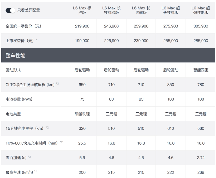Select the 磷酸铁锂 battery type cell
The width and height of the screenshot is (216, 178).
click(x=82, y=114)
